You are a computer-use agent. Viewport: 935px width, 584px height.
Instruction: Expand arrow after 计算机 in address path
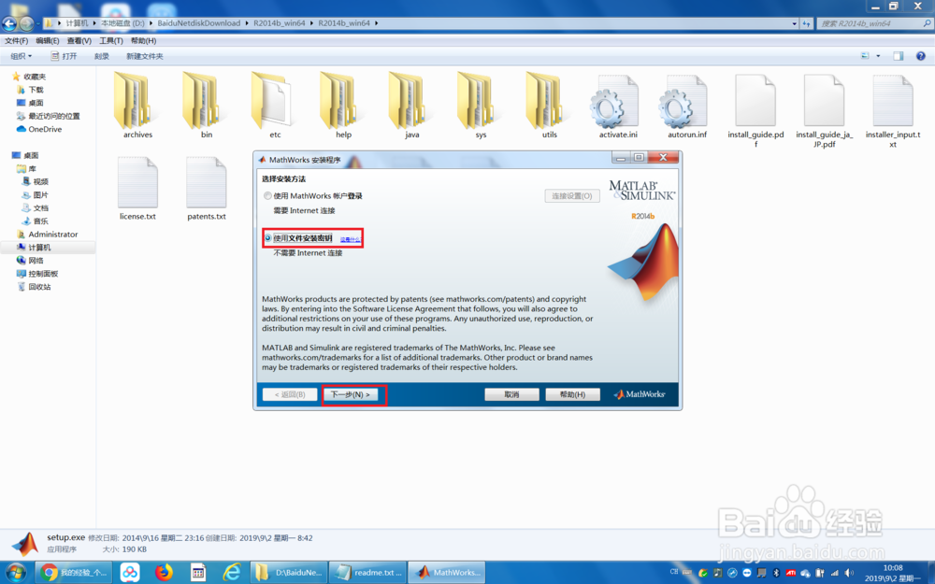coord(94,23)
